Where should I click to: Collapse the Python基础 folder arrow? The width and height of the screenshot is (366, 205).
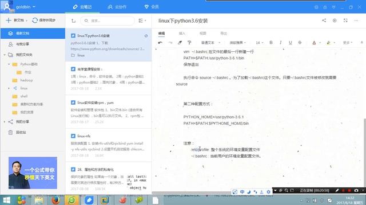click(x=9, y=64)
